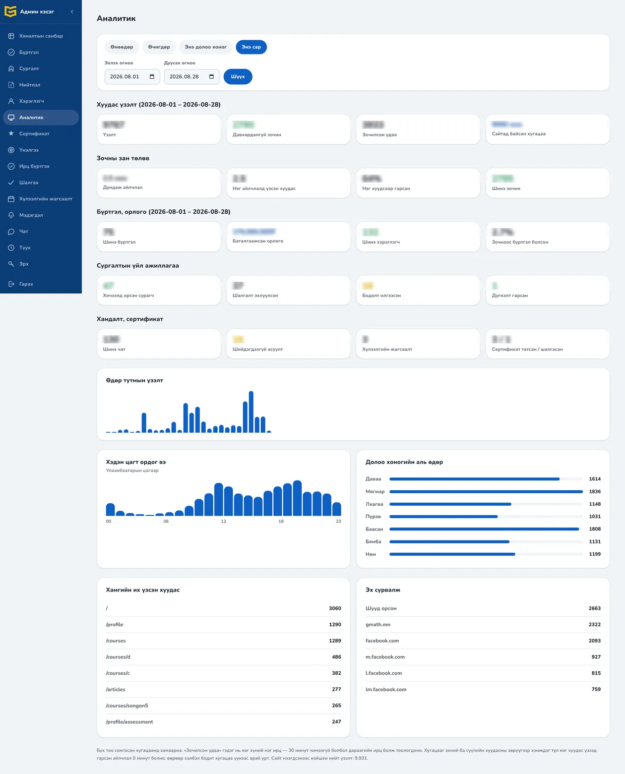625x774 pixels.
Task: Choose the Энэ сар filter
Action: (x=252, y=47)
